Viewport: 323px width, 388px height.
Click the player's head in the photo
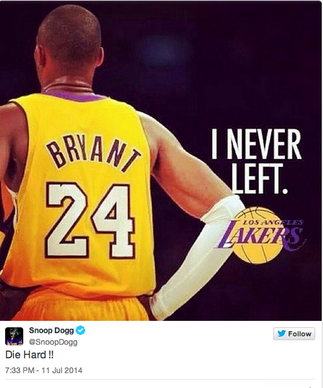[x=70, y=42]
